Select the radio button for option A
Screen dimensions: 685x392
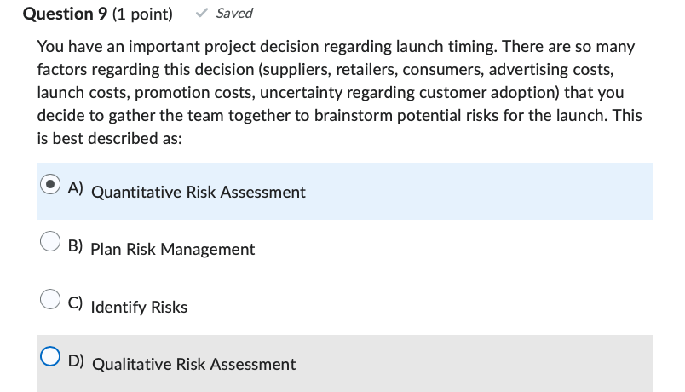click(52, 185)
